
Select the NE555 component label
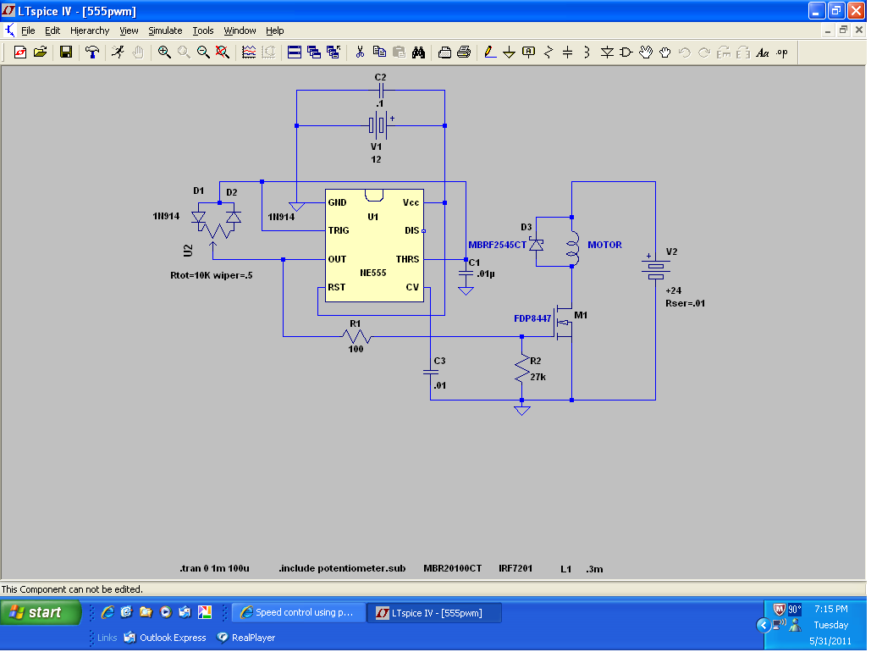point(373,273)
